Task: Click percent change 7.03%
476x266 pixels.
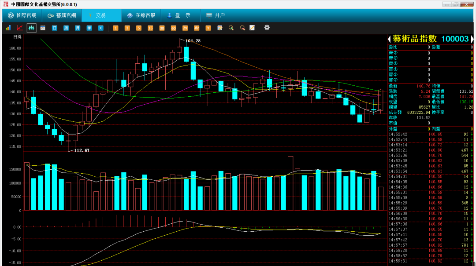Action: tap(424, 97)
